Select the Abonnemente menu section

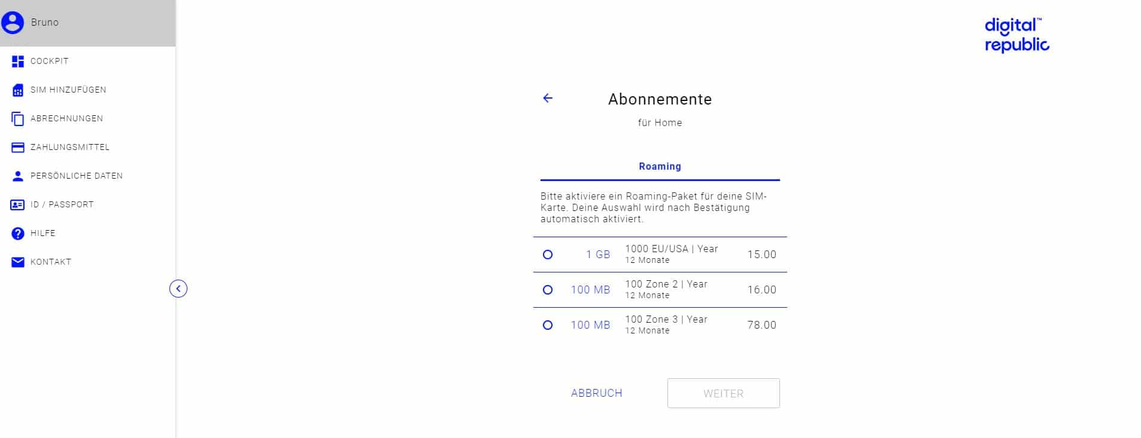pos(660,99)
